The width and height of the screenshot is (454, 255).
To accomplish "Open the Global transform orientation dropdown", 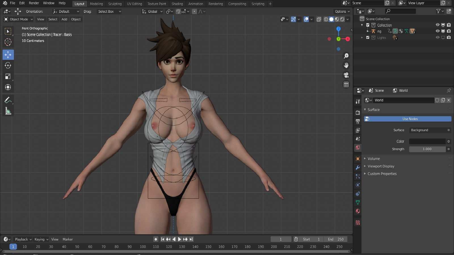I will click(x=152, y=12).
